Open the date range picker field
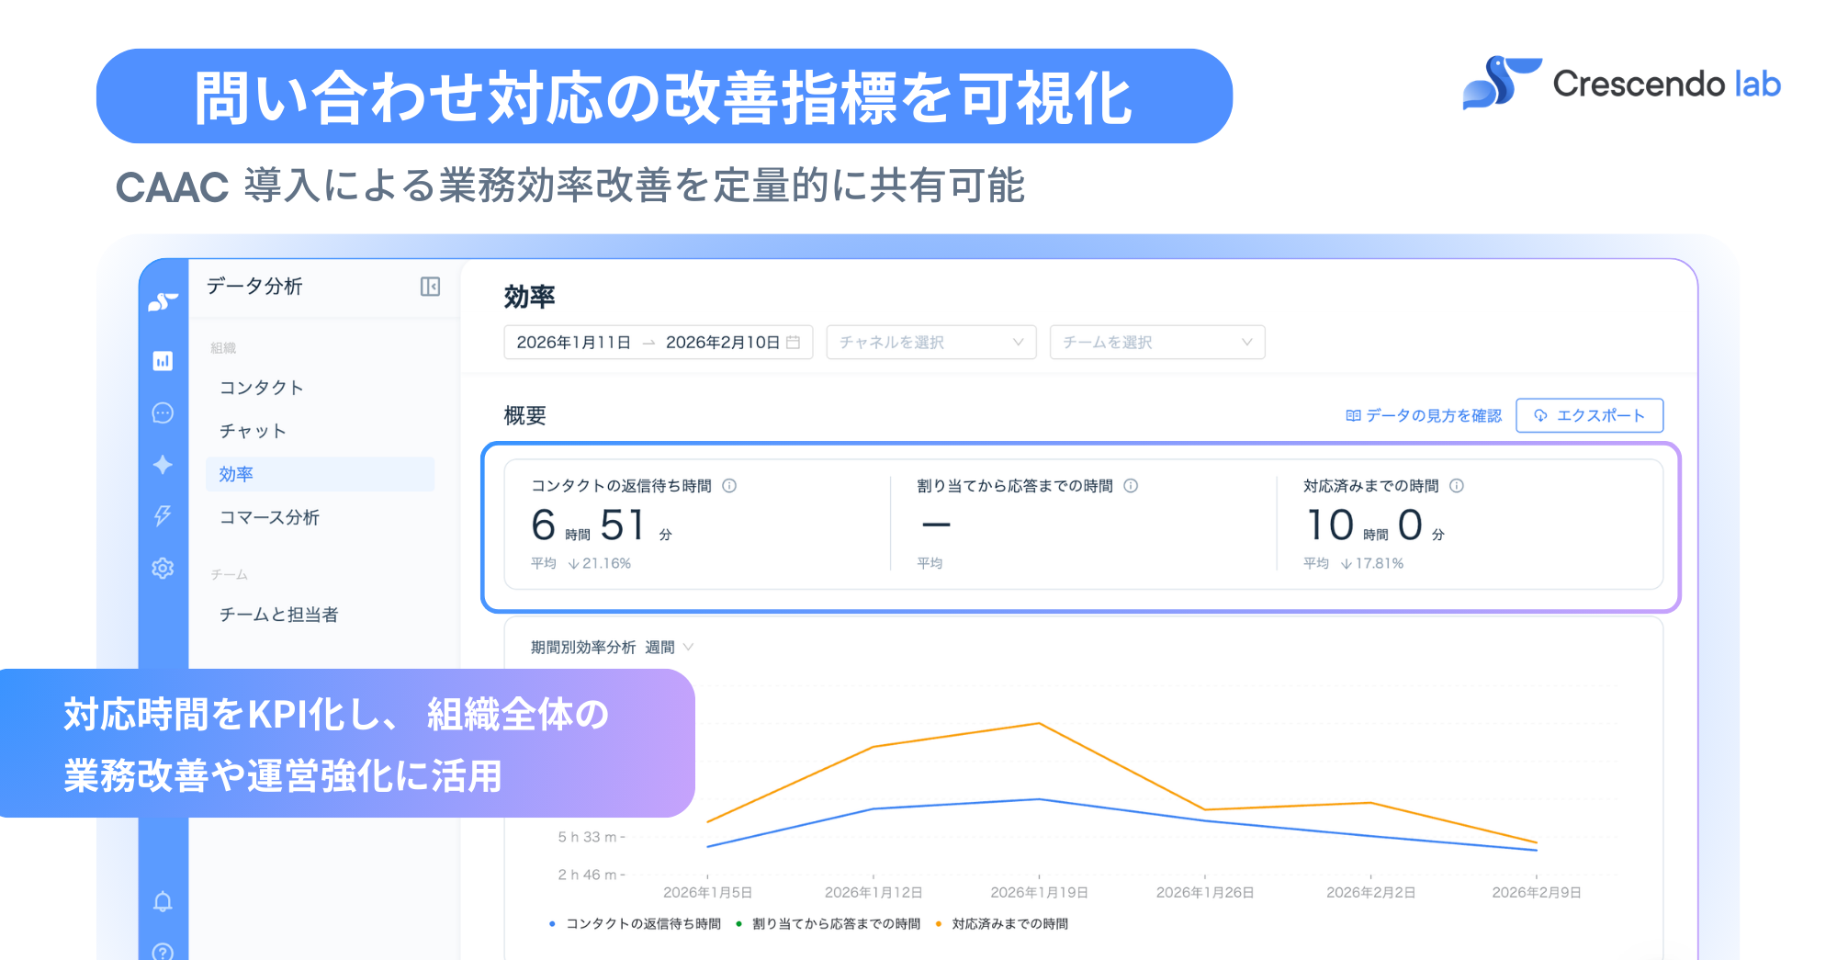The image size is (1837, 960). click(657, 342)
